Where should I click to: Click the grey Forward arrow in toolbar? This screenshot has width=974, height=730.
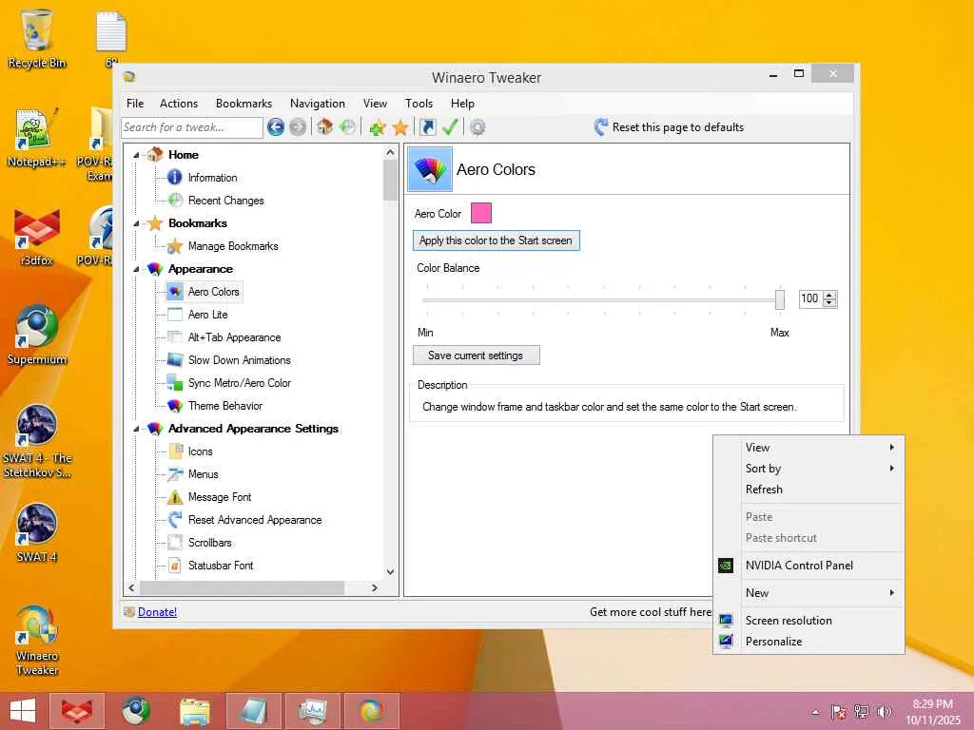point(298,127)
